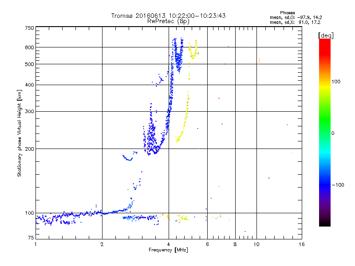Click the x-axis tick label '2'
The height and width of the screenshot is (266, 355).
tap(102, 244)
